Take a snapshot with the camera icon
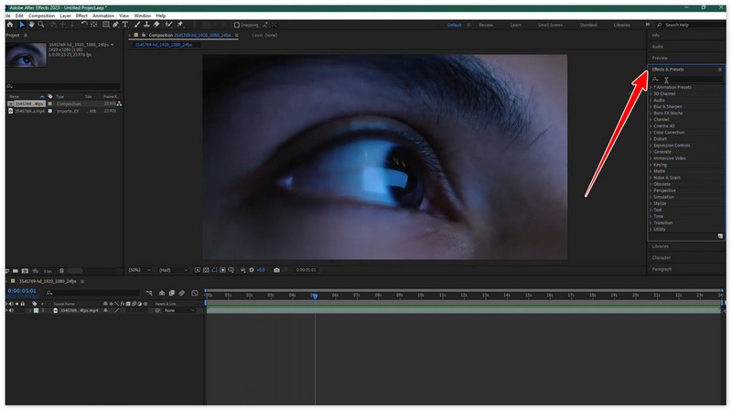Viewport: 732px width, 411px height. (276, 270)
